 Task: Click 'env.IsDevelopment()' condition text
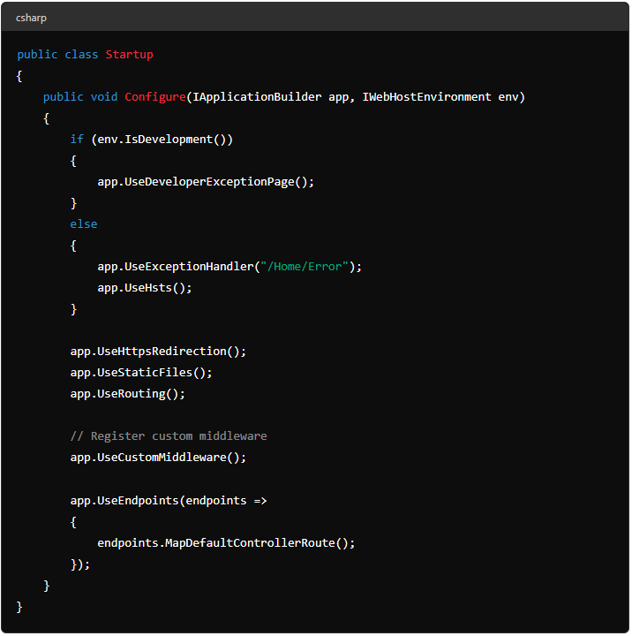162,140
